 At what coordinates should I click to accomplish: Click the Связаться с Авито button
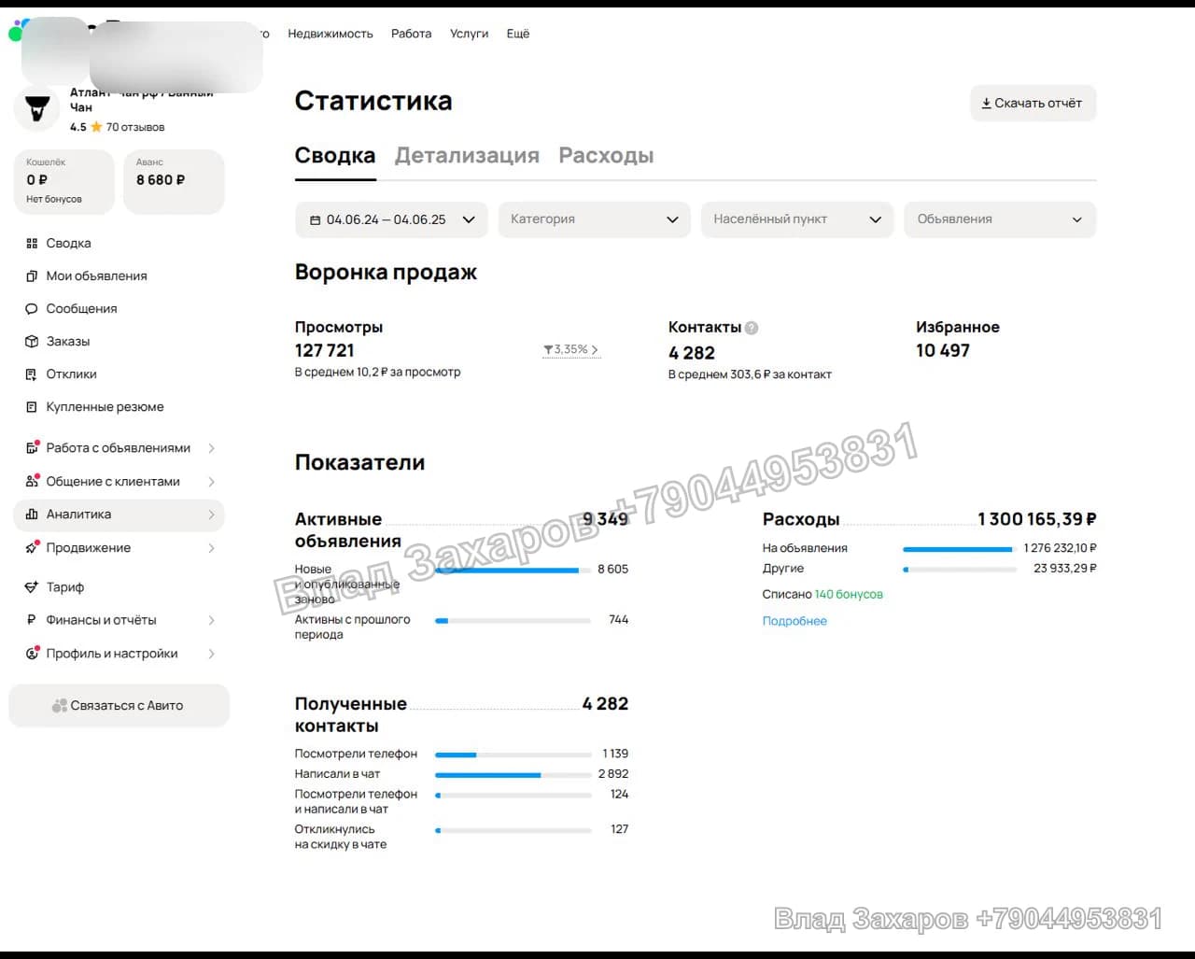(x=119, y=706)
